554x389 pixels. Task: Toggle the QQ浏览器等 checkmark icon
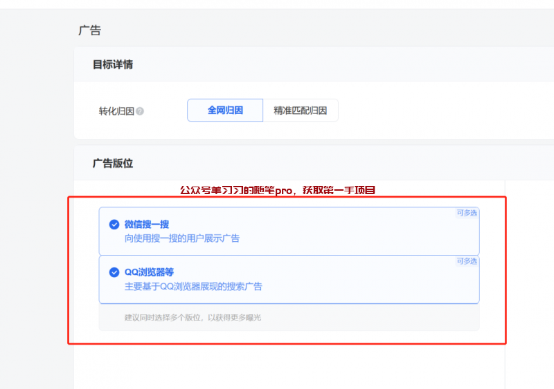[114, 272]
